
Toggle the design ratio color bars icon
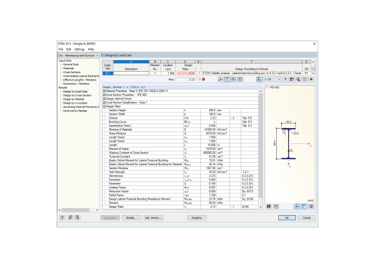[x=260, y=79]
